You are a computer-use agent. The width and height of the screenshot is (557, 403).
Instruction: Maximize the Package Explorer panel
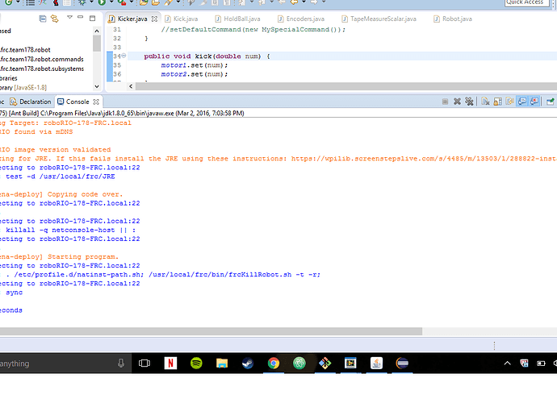point(92,18)
